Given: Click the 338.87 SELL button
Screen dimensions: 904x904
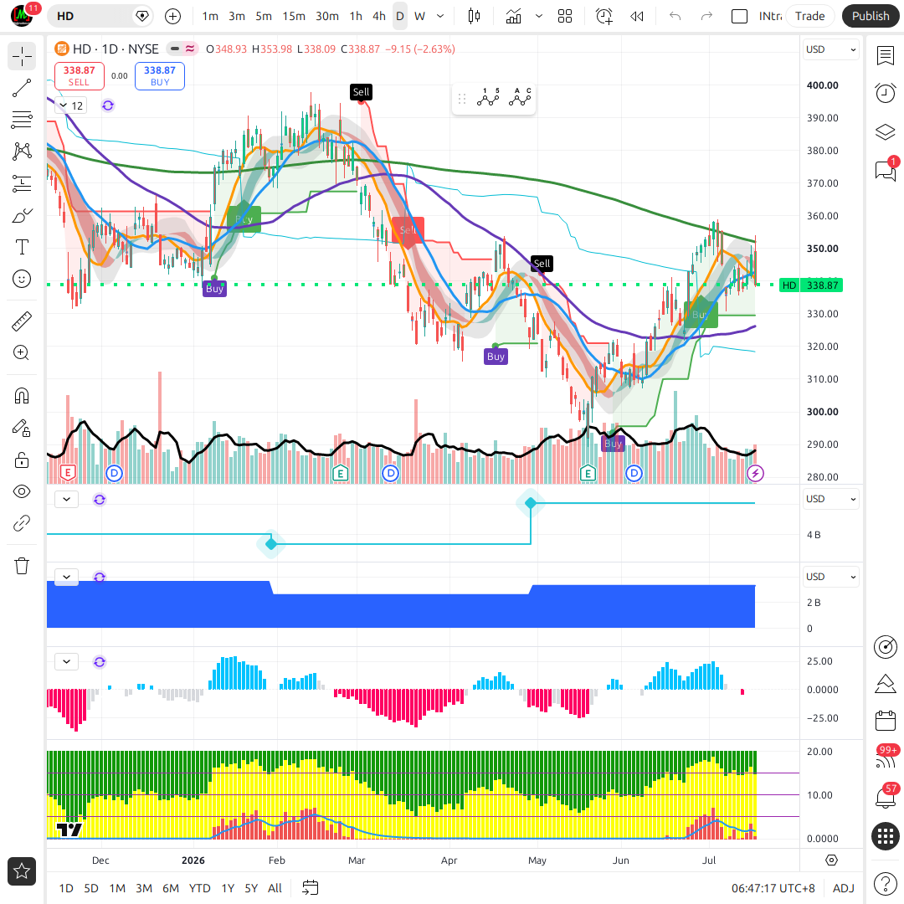Looking at the screenshot, I should (79, 75).
